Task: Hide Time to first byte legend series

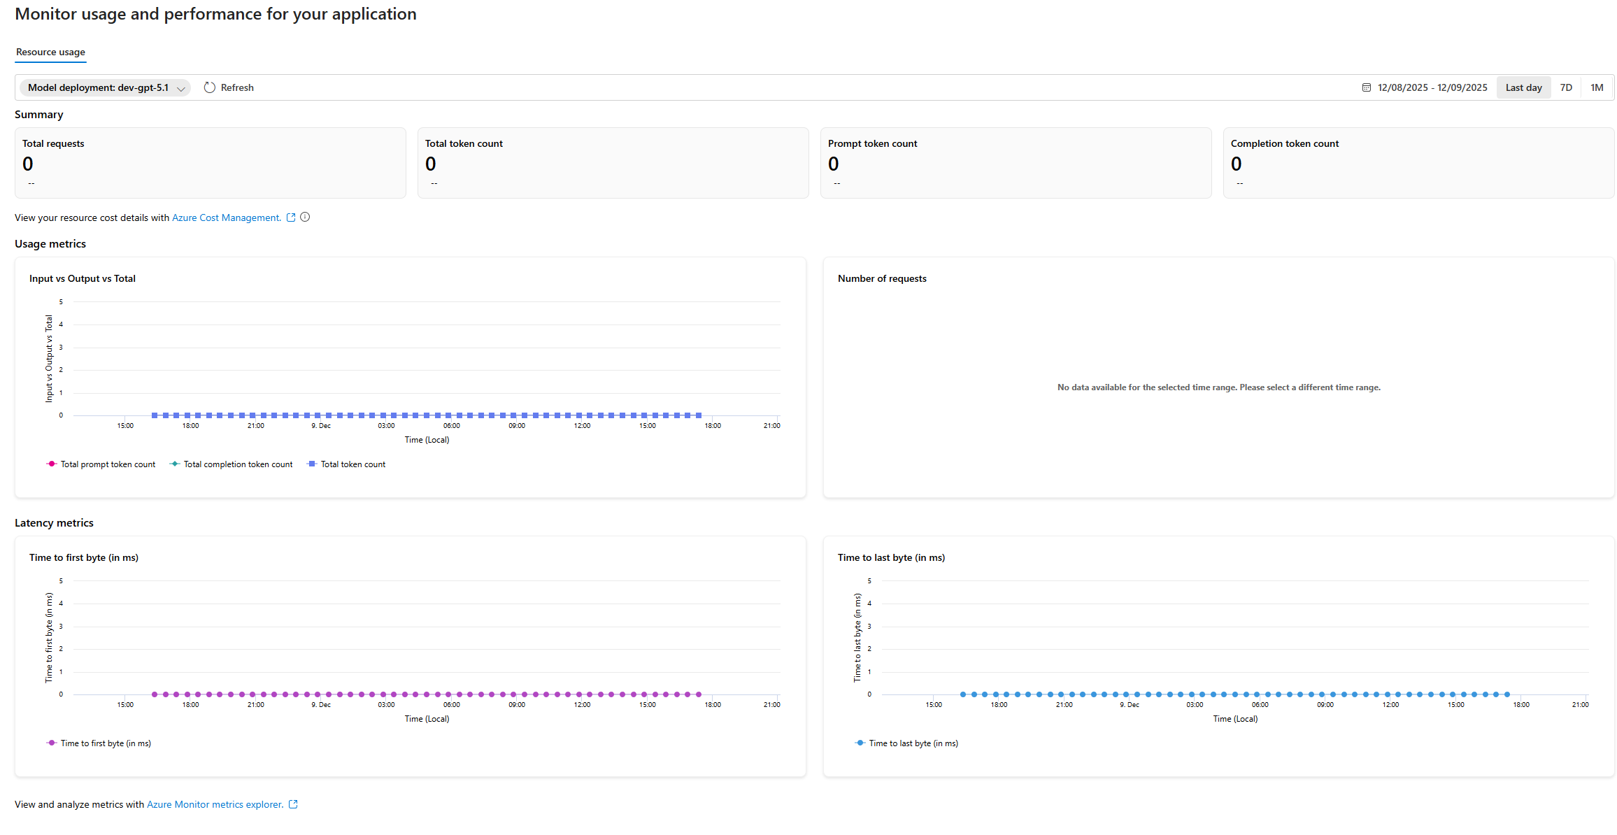Action: [105, 743]
